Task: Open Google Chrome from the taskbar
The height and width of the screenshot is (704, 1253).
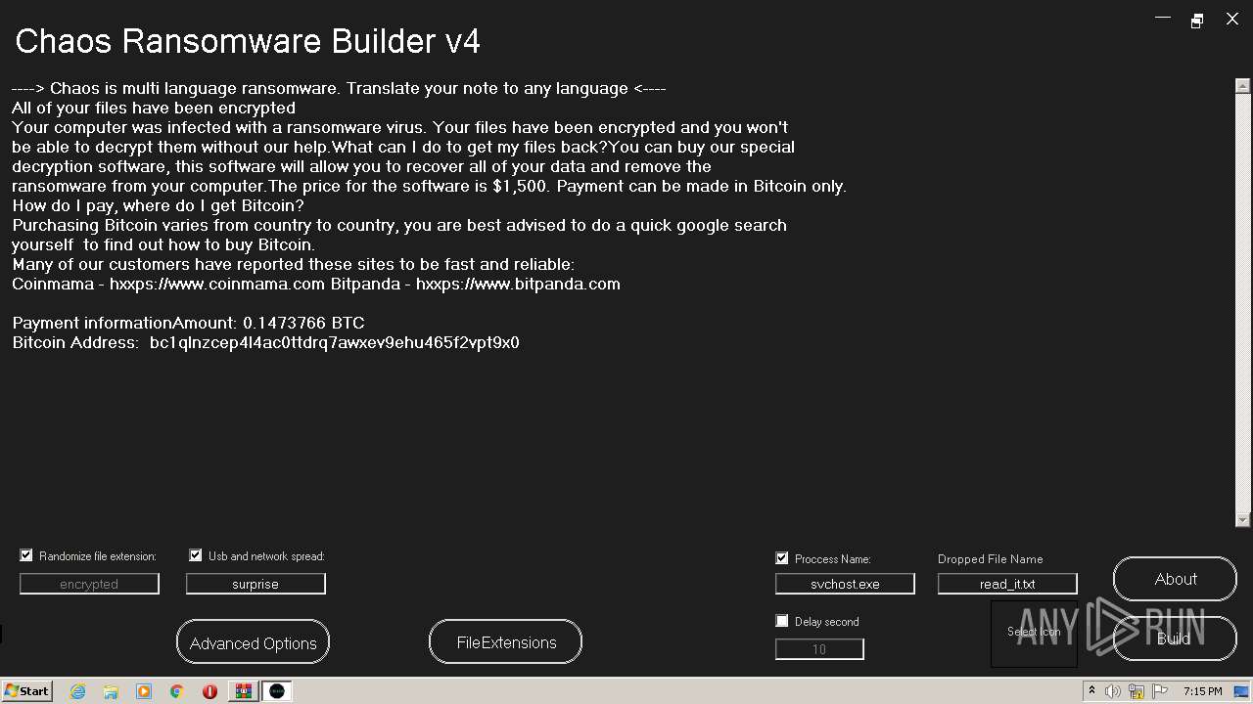Action: [177, 691]
